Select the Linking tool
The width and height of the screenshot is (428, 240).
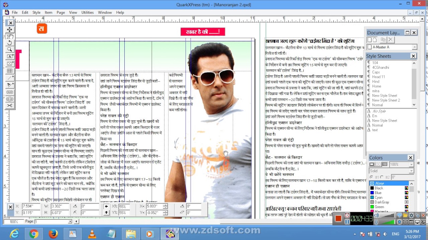[10, 92]
